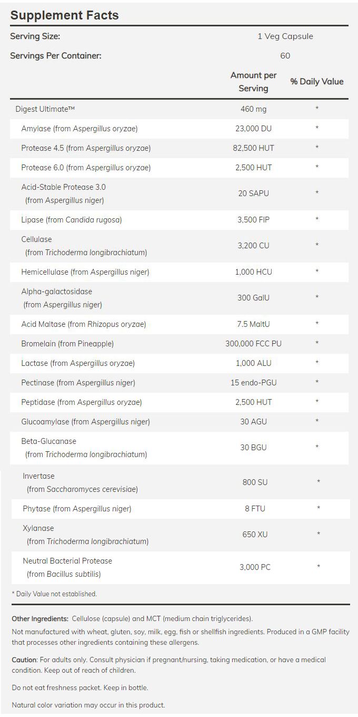Click the Cellulase ingredient name
Image resolution: width=358 pixels, height=717 pixels.
pyautogui.click(x=36, y=239)
